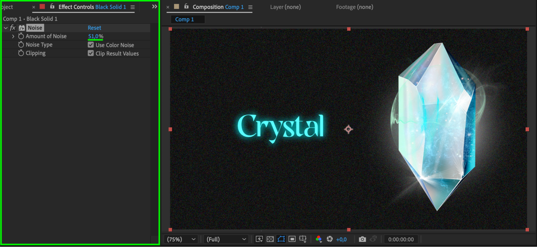This screenshot has height=247, width=537.
Task: Open the 75% magnification dropdown
Action: (x=181, y=239)
